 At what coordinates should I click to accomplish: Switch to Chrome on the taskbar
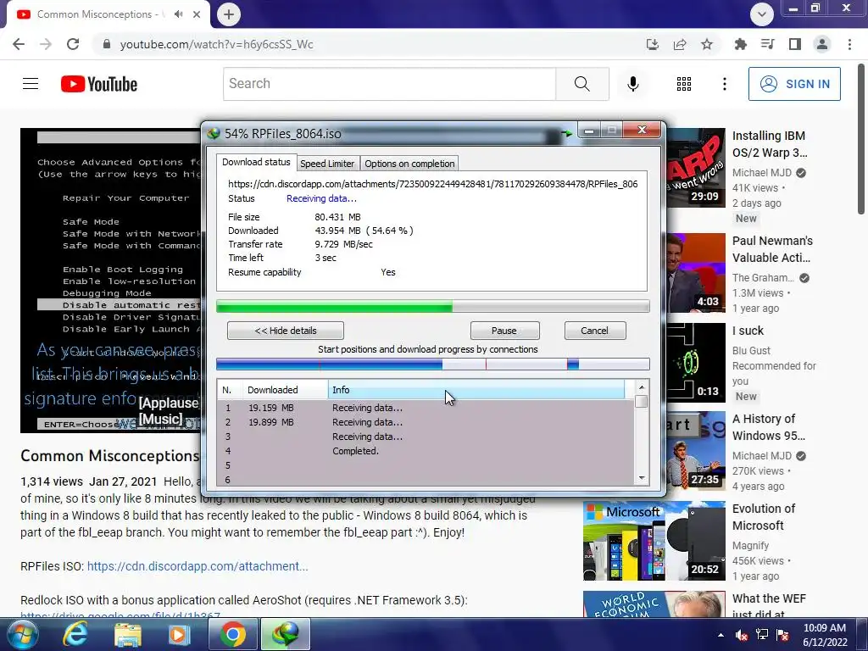click(233, 634)
